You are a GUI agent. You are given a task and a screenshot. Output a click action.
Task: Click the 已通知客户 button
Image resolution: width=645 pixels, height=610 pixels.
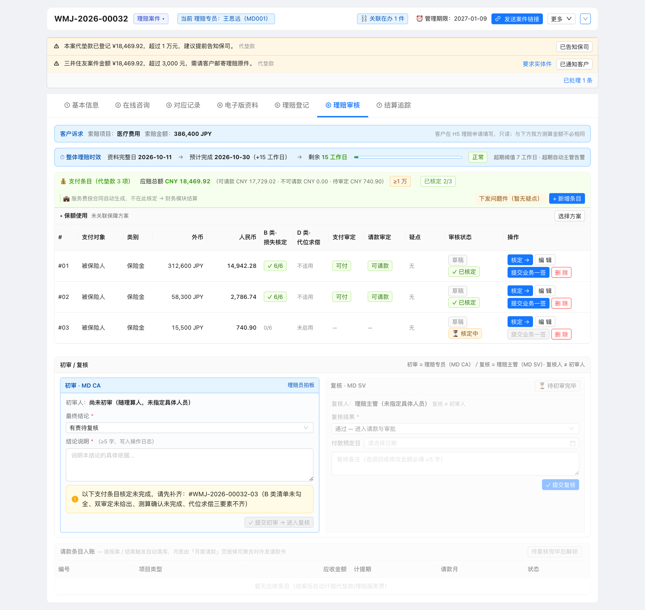pyautogui.click(x=574, y=64)
